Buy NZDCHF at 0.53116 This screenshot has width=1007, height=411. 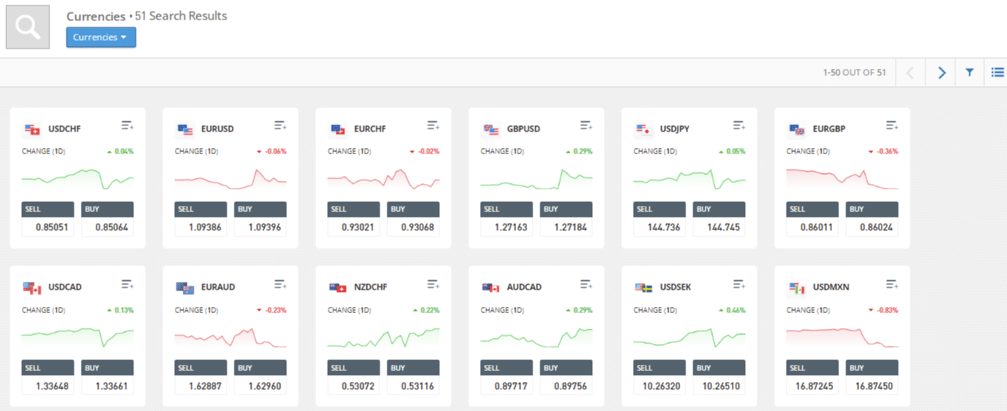tap(413, 377)
